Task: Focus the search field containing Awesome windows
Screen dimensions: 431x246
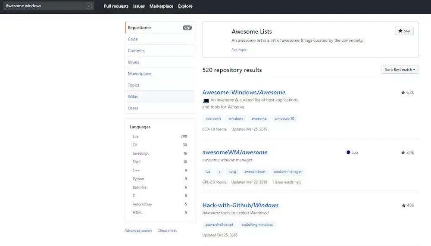Action: click(x=49, y=6)
